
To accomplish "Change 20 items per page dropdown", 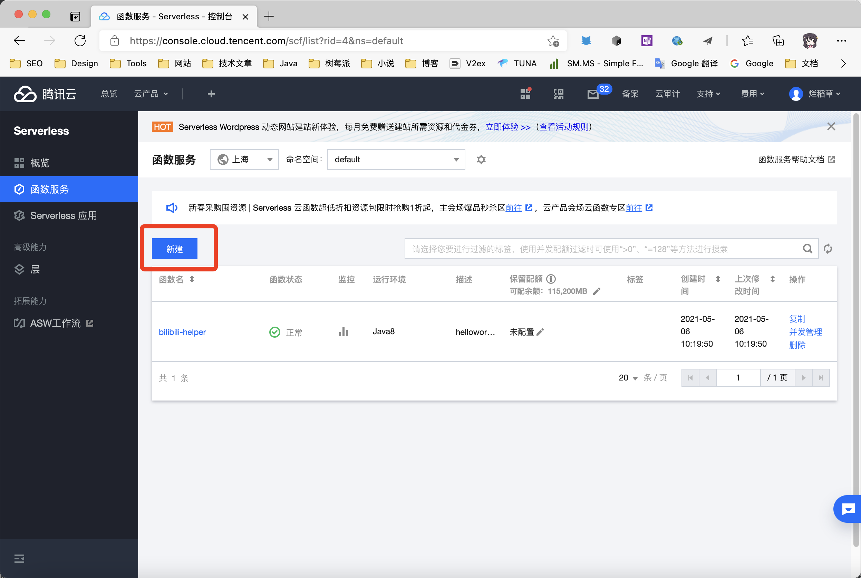I will pos(628,378).
